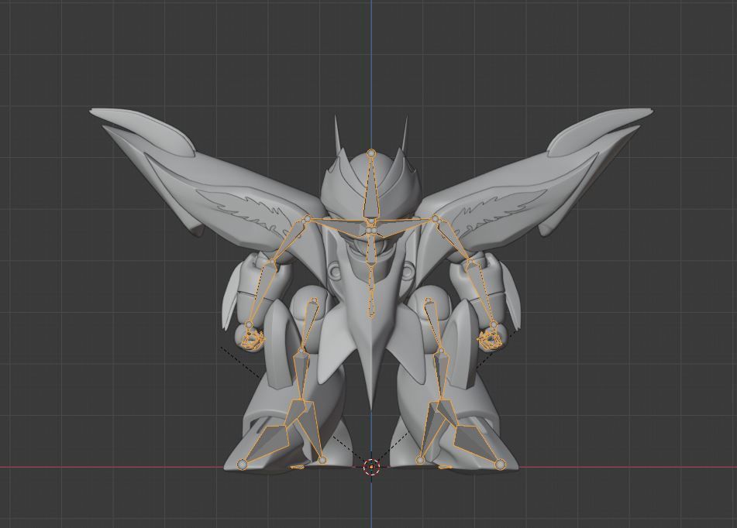The height and width of the screenshot is (528, 737).
Task: Select the shoulder joint on the screen-left side
Action: click(307, 219)
